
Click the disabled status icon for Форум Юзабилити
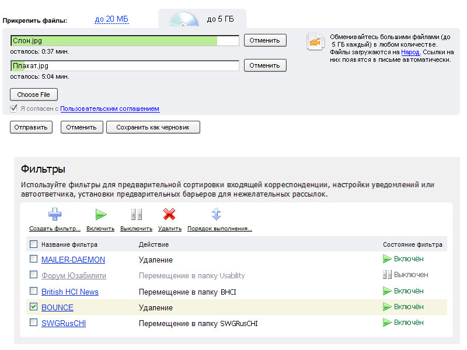click(387, 275)
